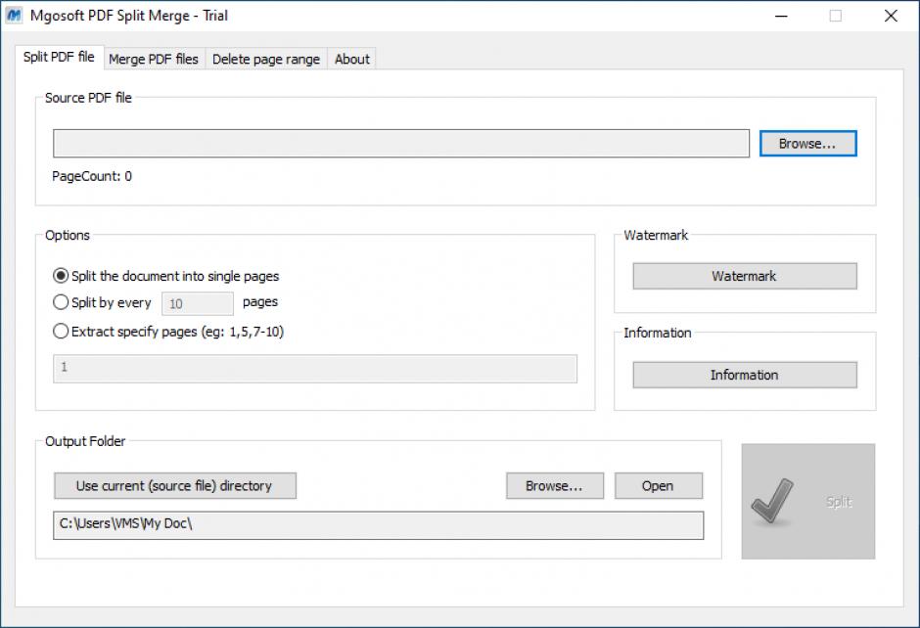Click the split-by-every page count field
The height and width of the screenshot is (628, 920).
coord(198,303)
